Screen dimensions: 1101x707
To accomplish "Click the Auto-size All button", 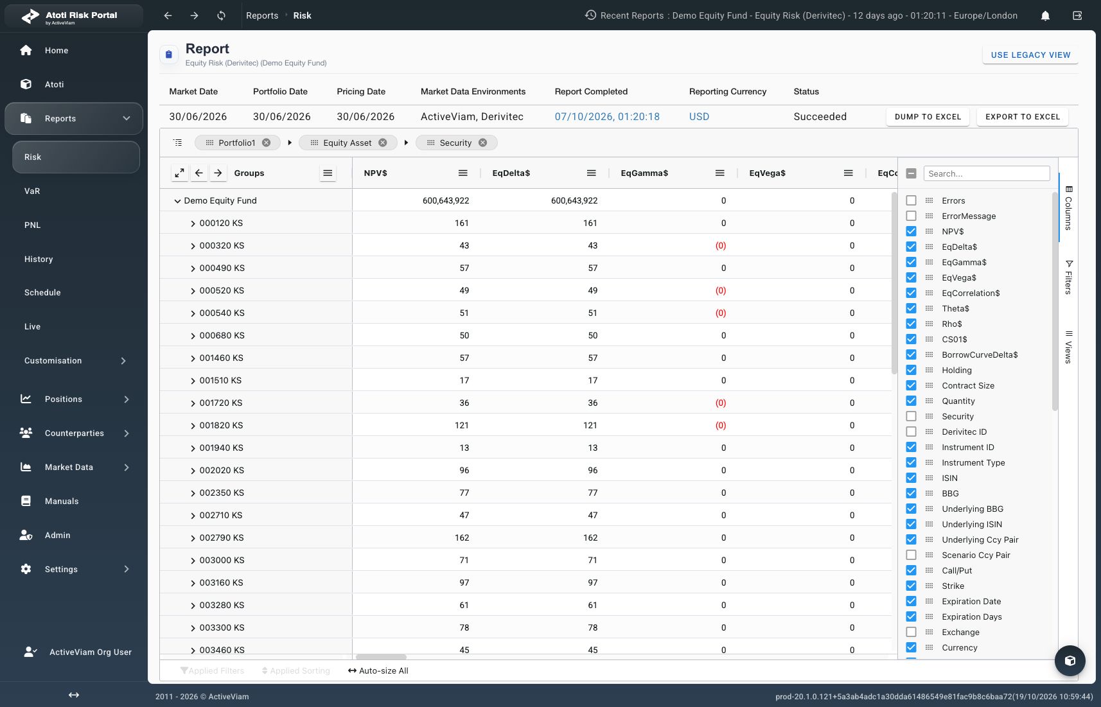I will click(378, 670).
